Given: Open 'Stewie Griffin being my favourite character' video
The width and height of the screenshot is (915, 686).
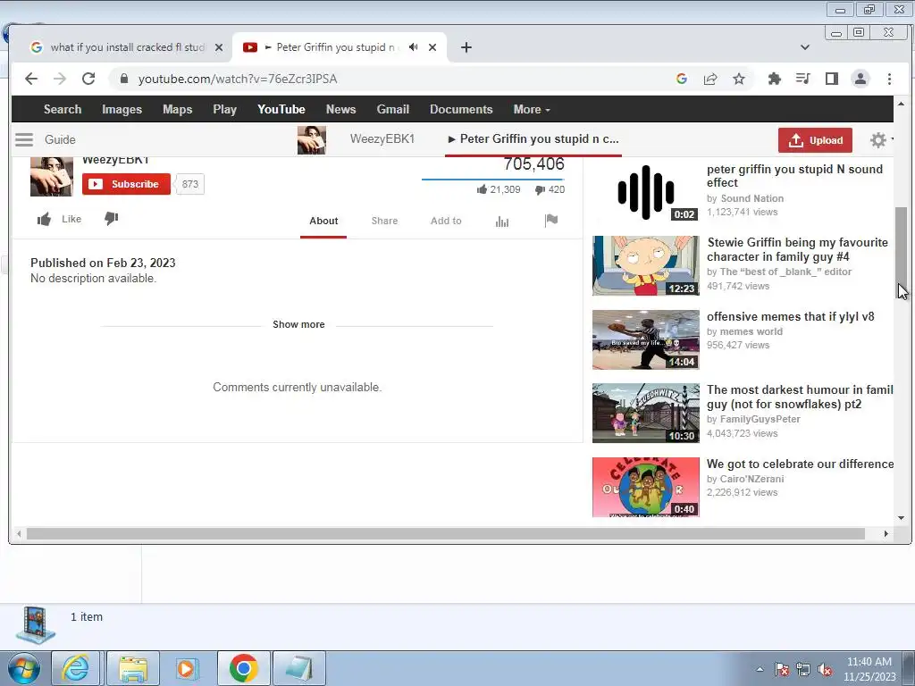Looking at the screenshot, I should (x=797, y=249).
